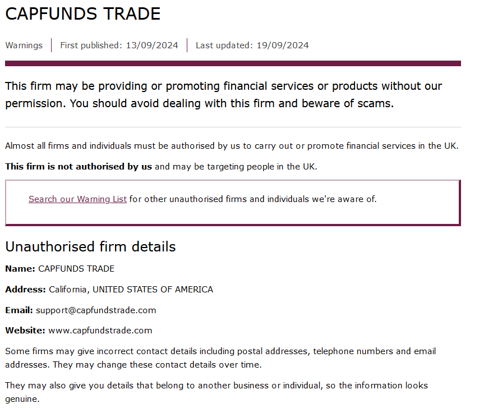Image resolution: width=493 pixels, height=417 pixels.
Task: Click the 'Some firms may give incorrect contact details' paragraph
Action: tap(220, 358)
